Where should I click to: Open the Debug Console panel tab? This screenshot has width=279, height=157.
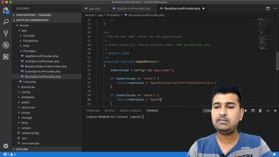(x=130, y=111)
